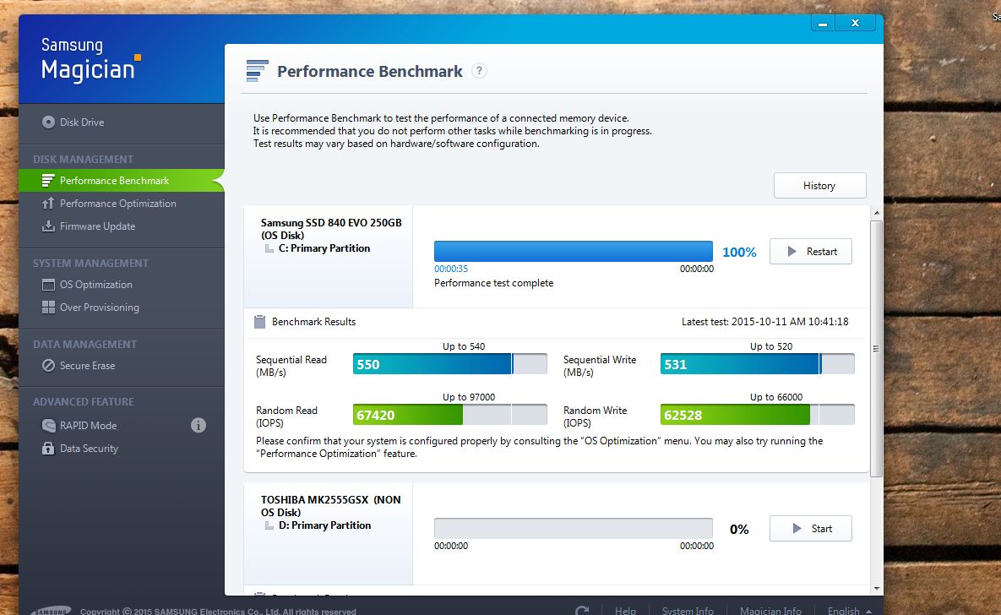This screenshot has width=1001, height=615.
Task: Click the TOSHIBA drive empty progress bar
Action: 574,528
